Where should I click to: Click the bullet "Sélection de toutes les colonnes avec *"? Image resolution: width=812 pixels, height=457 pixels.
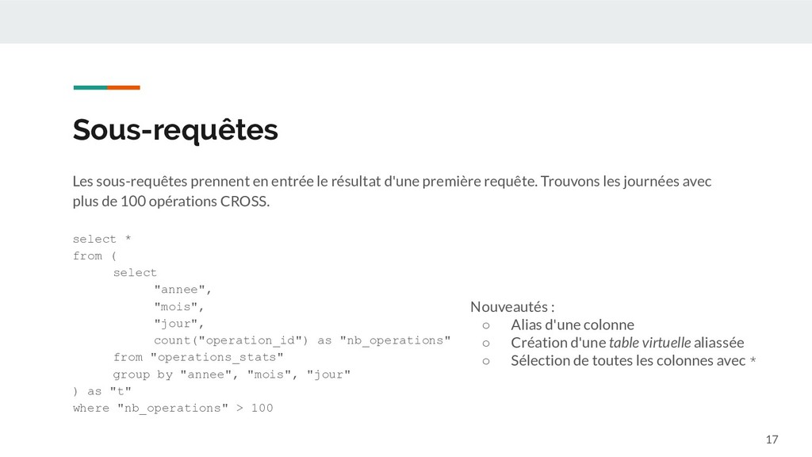coord(634,361)
